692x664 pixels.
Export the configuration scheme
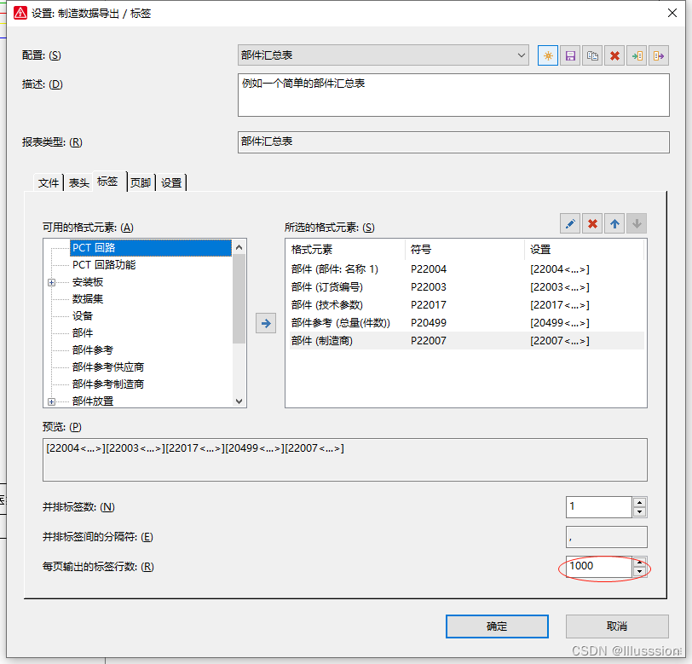659,55
